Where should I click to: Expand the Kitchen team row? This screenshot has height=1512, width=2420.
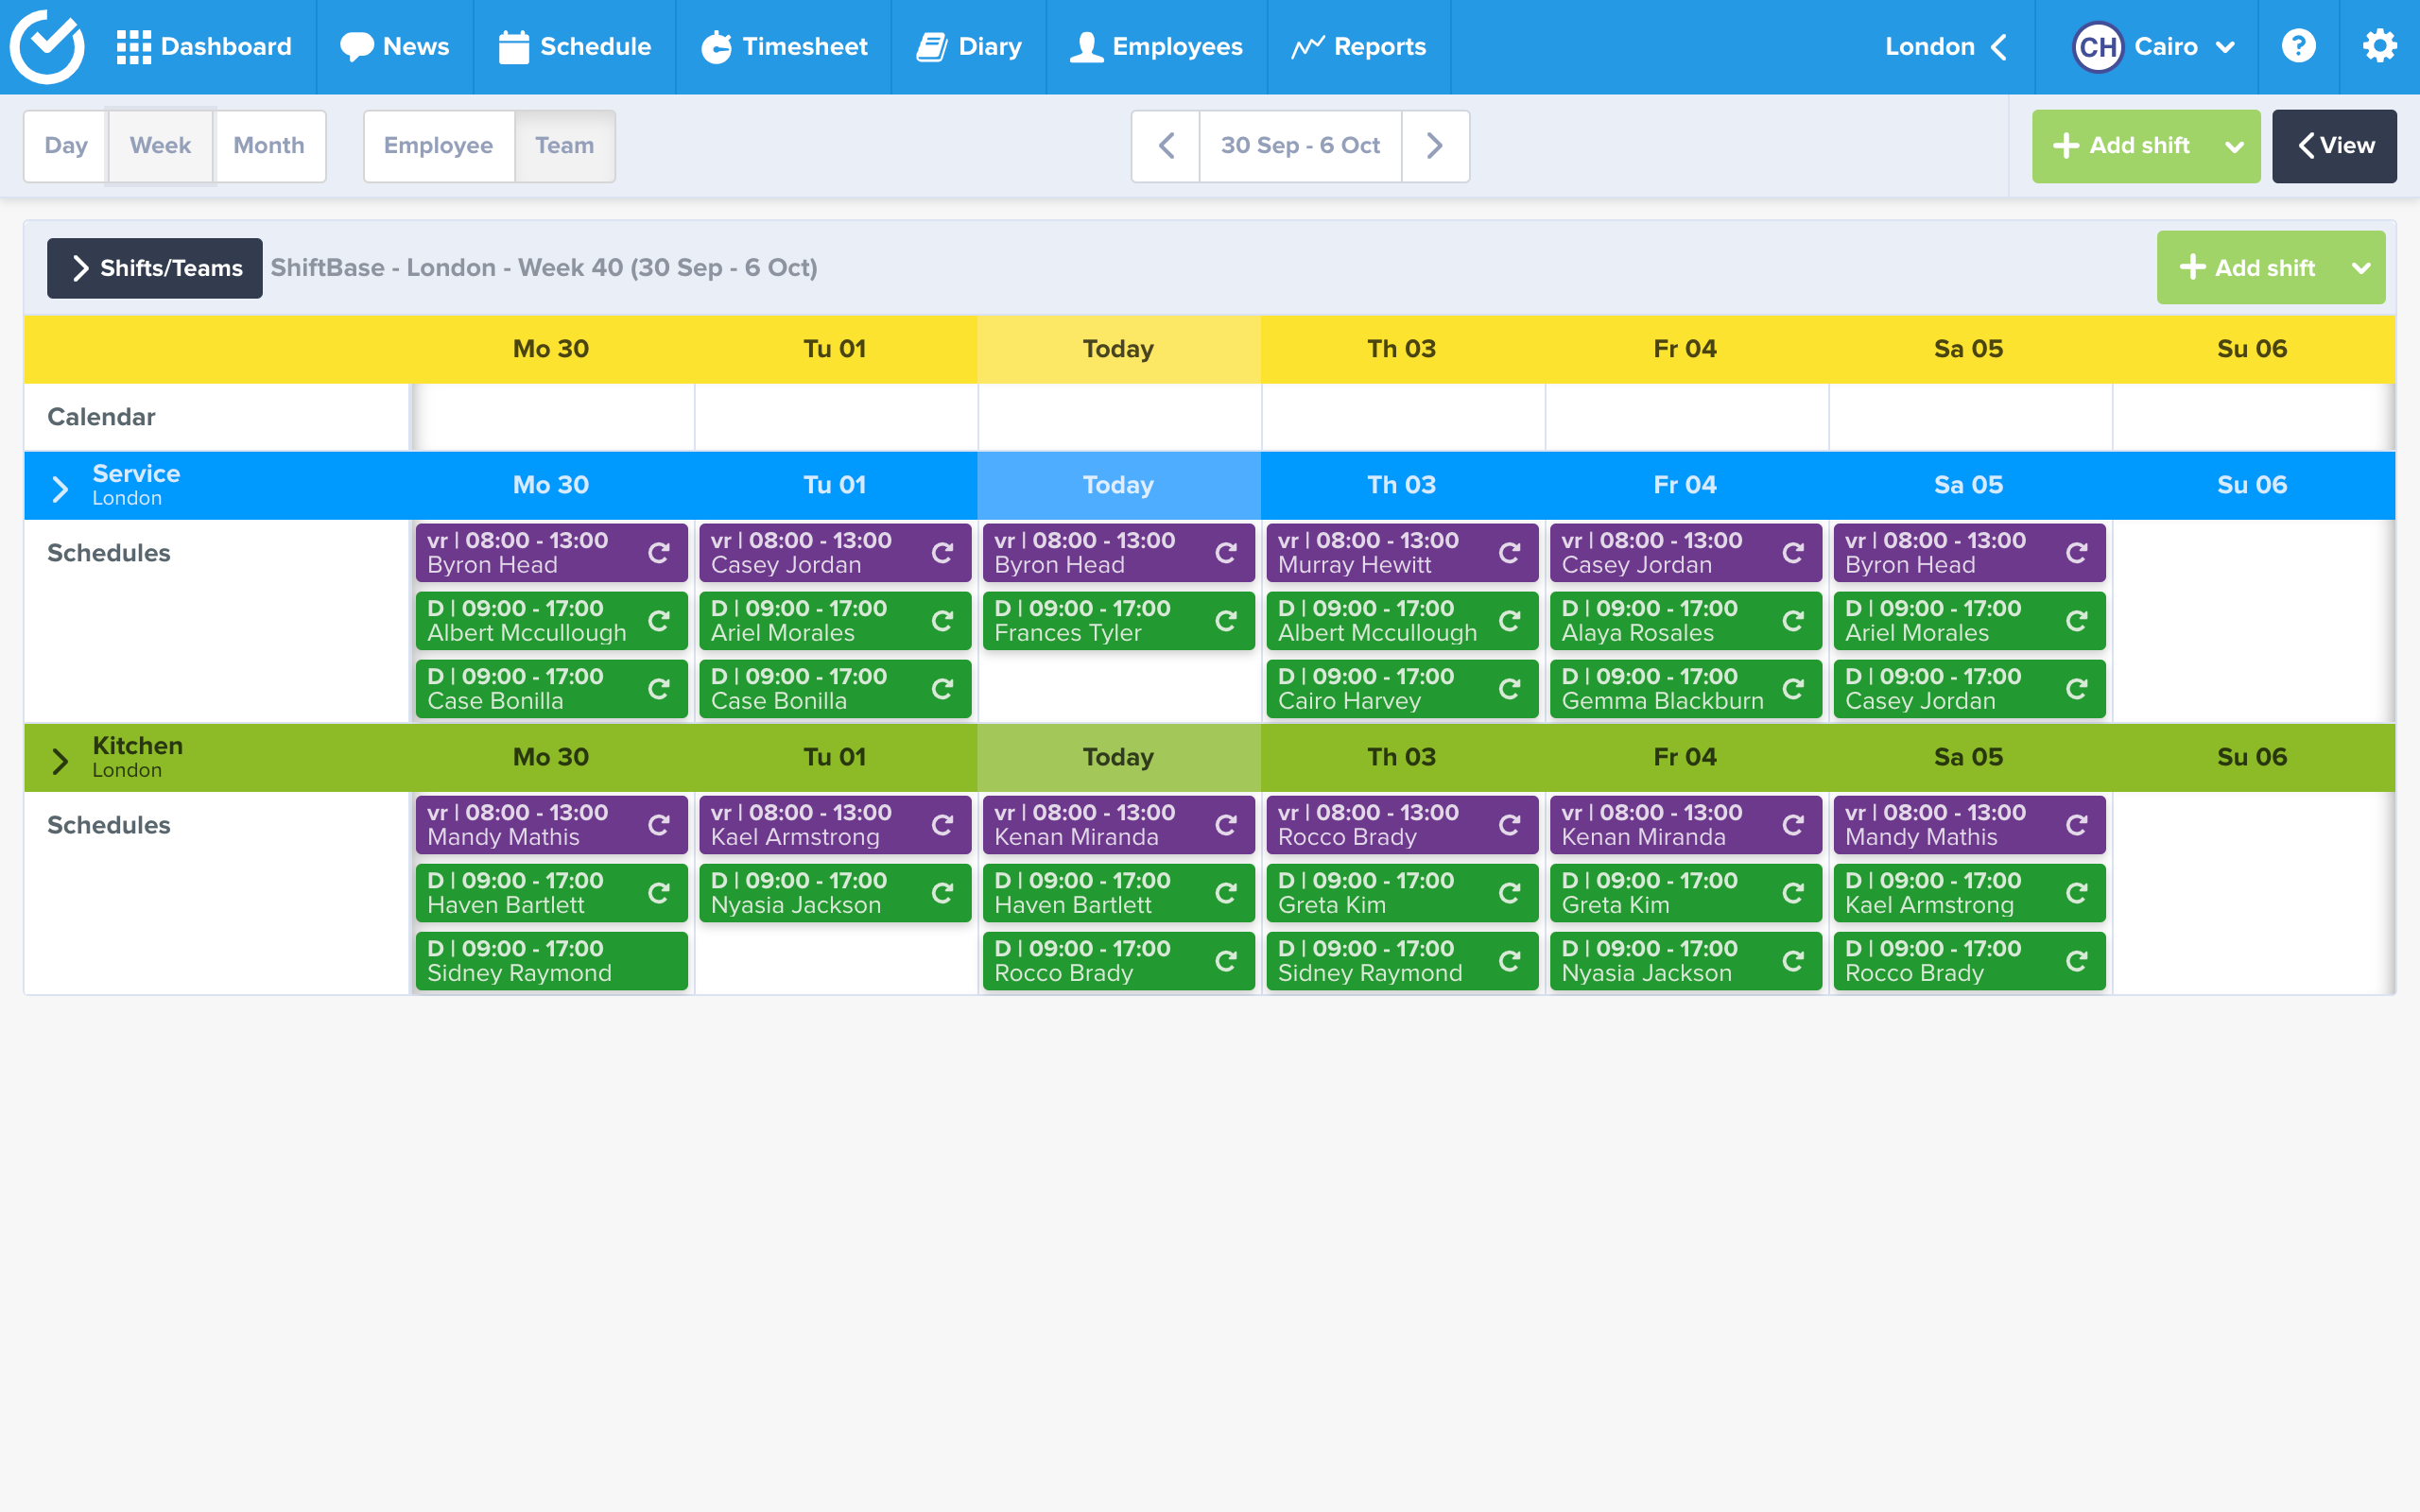[x=60, y=760]
